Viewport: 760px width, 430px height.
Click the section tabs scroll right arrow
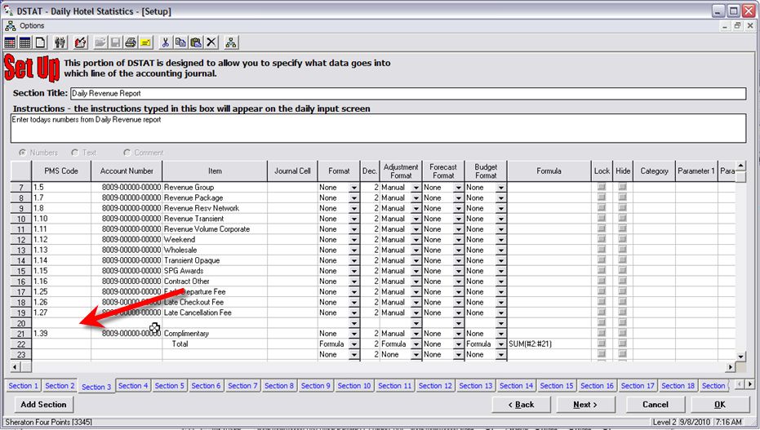[750, 384]
